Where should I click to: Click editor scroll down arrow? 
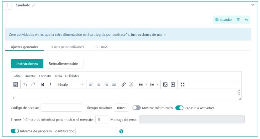point(239,94)
